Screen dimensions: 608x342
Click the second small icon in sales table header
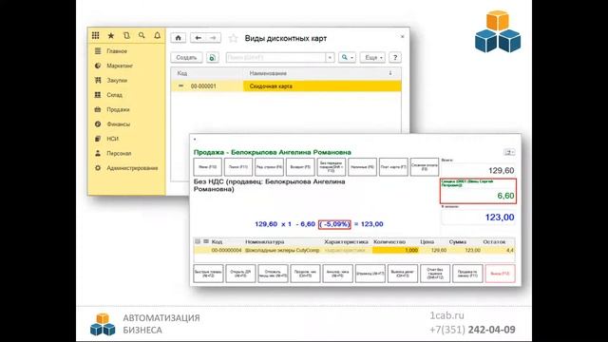206,241
